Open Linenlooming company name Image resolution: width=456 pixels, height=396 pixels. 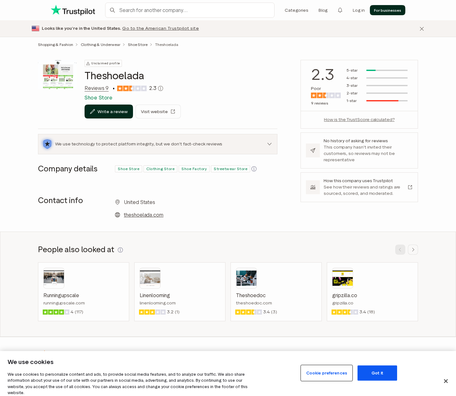(x=155, y=296)
